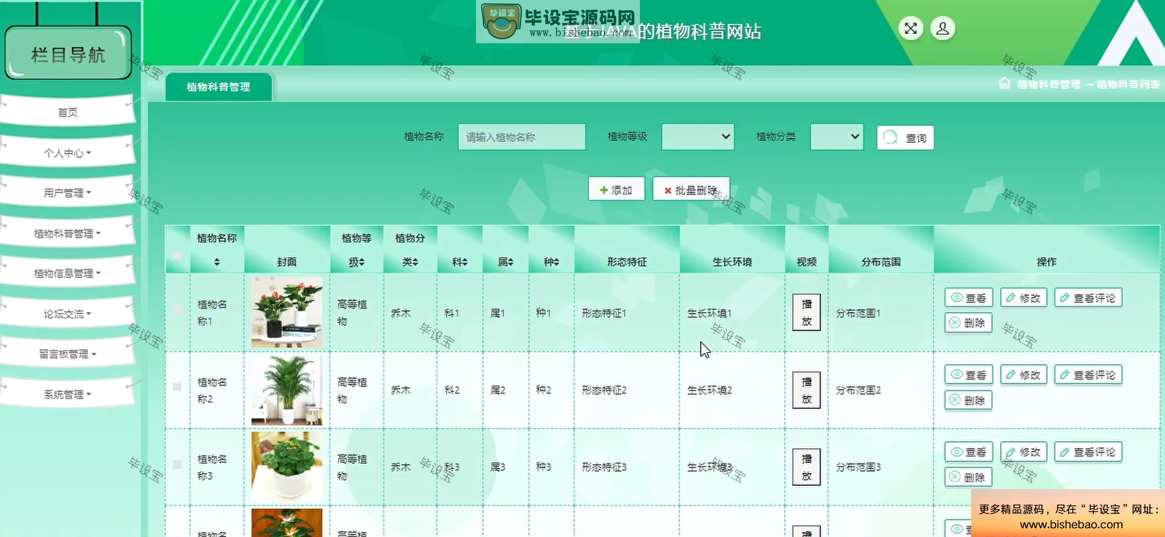The image size is (1165, 537).
Task: Expand 植物科普管理 sidebar menu
Action: point(67,234)
